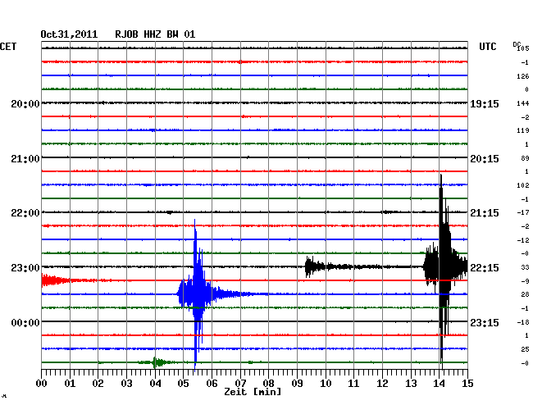Click the 23:15 UTC time label
The image size is (533, 405).
tap(485, 322)
